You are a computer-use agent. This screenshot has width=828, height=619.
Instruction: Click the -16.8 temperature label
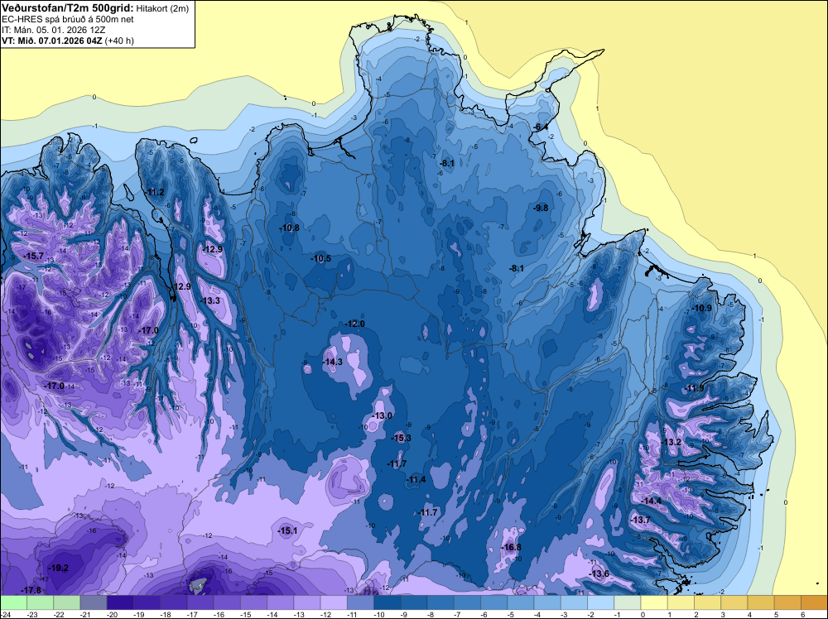pyautogui.click(x=511, y=547)
